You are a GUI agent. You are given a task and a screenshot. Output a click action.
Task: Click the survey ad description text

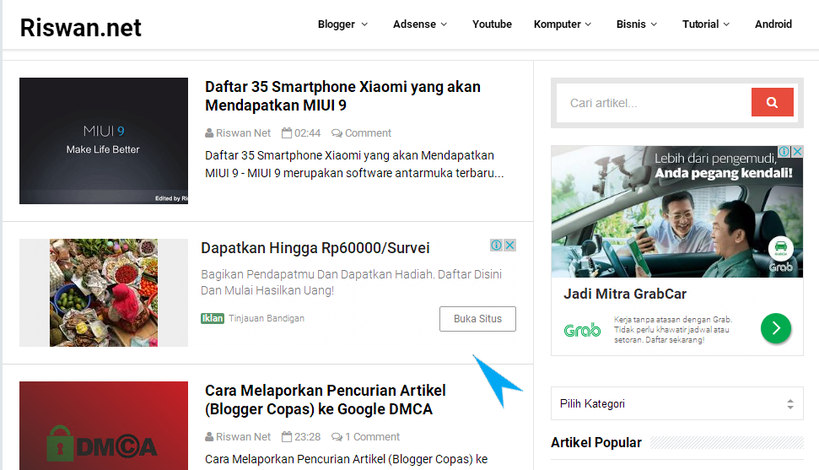[x=351, y=283]
